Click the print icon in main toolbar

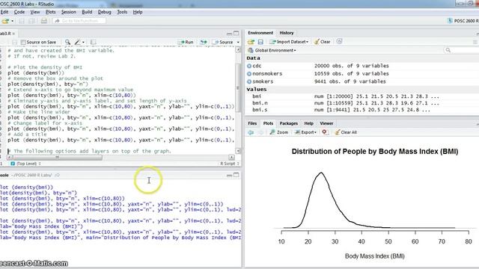pos(44,21)
